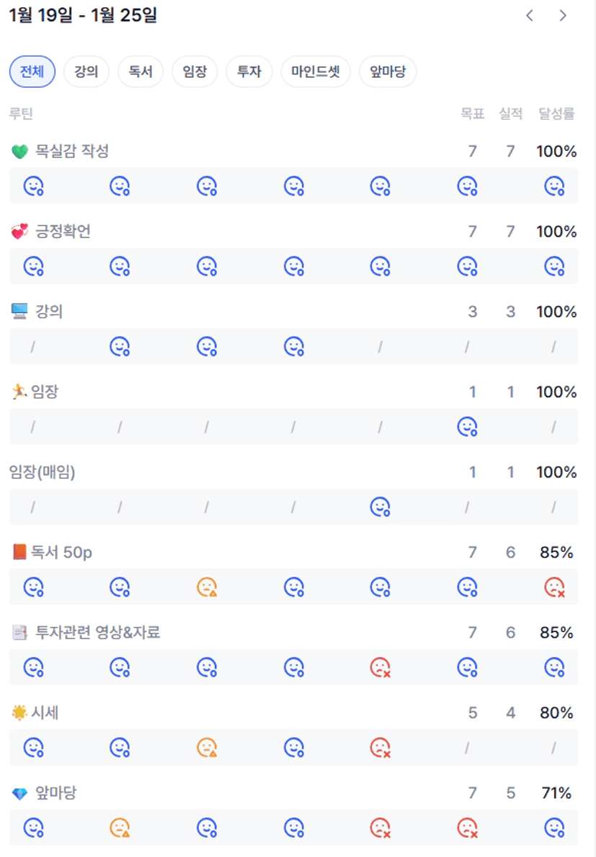The height and width of the screenshot is (857, 596).
Task: Click the orange partial face in 시세 row
Action: pyautogui.click(x=207, y=748)
